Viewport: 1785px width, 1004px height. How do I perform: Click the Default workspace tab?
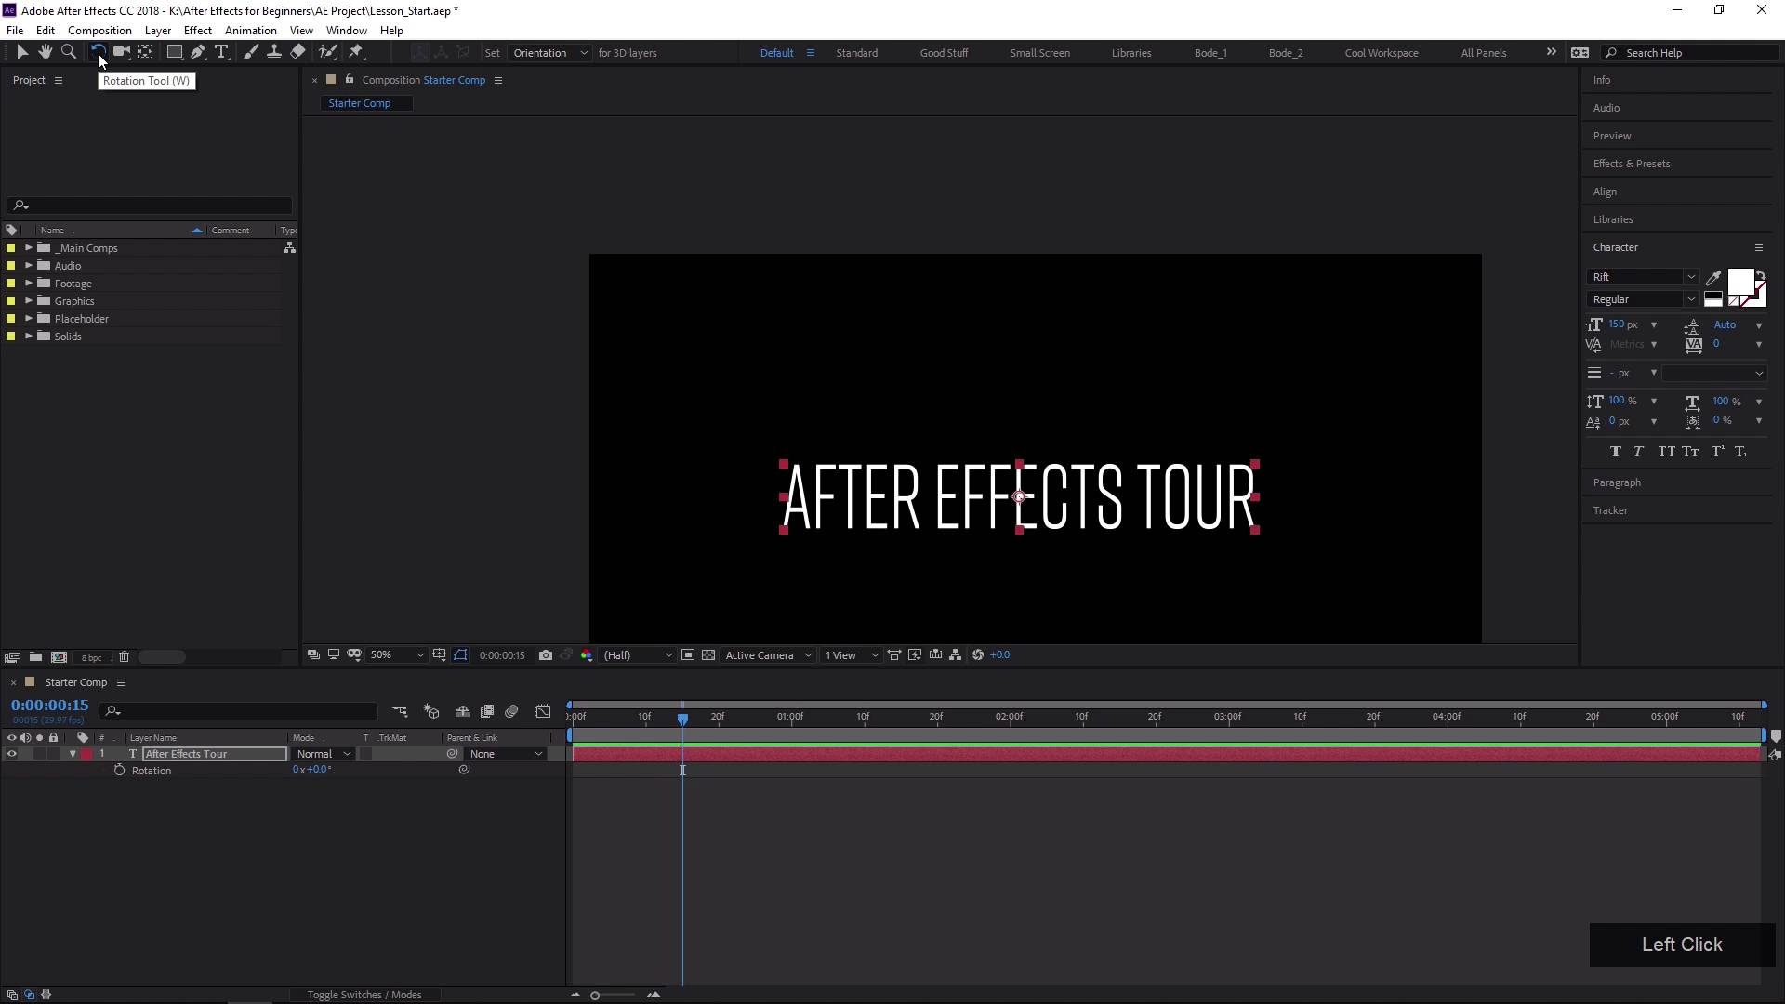click(777, 53)
